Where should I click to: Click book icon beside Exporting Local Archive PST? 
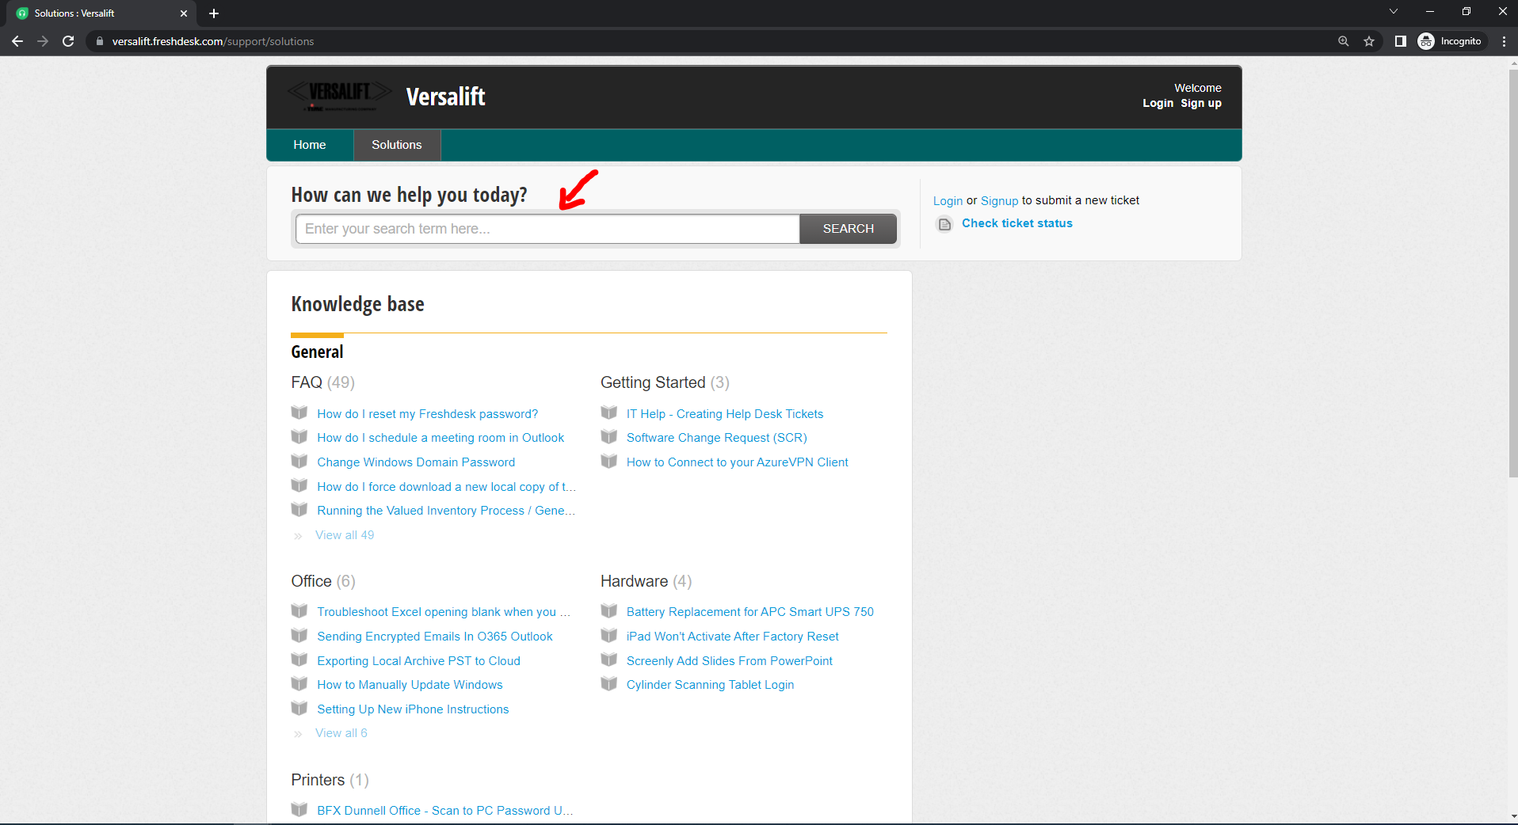click(299, 660)
